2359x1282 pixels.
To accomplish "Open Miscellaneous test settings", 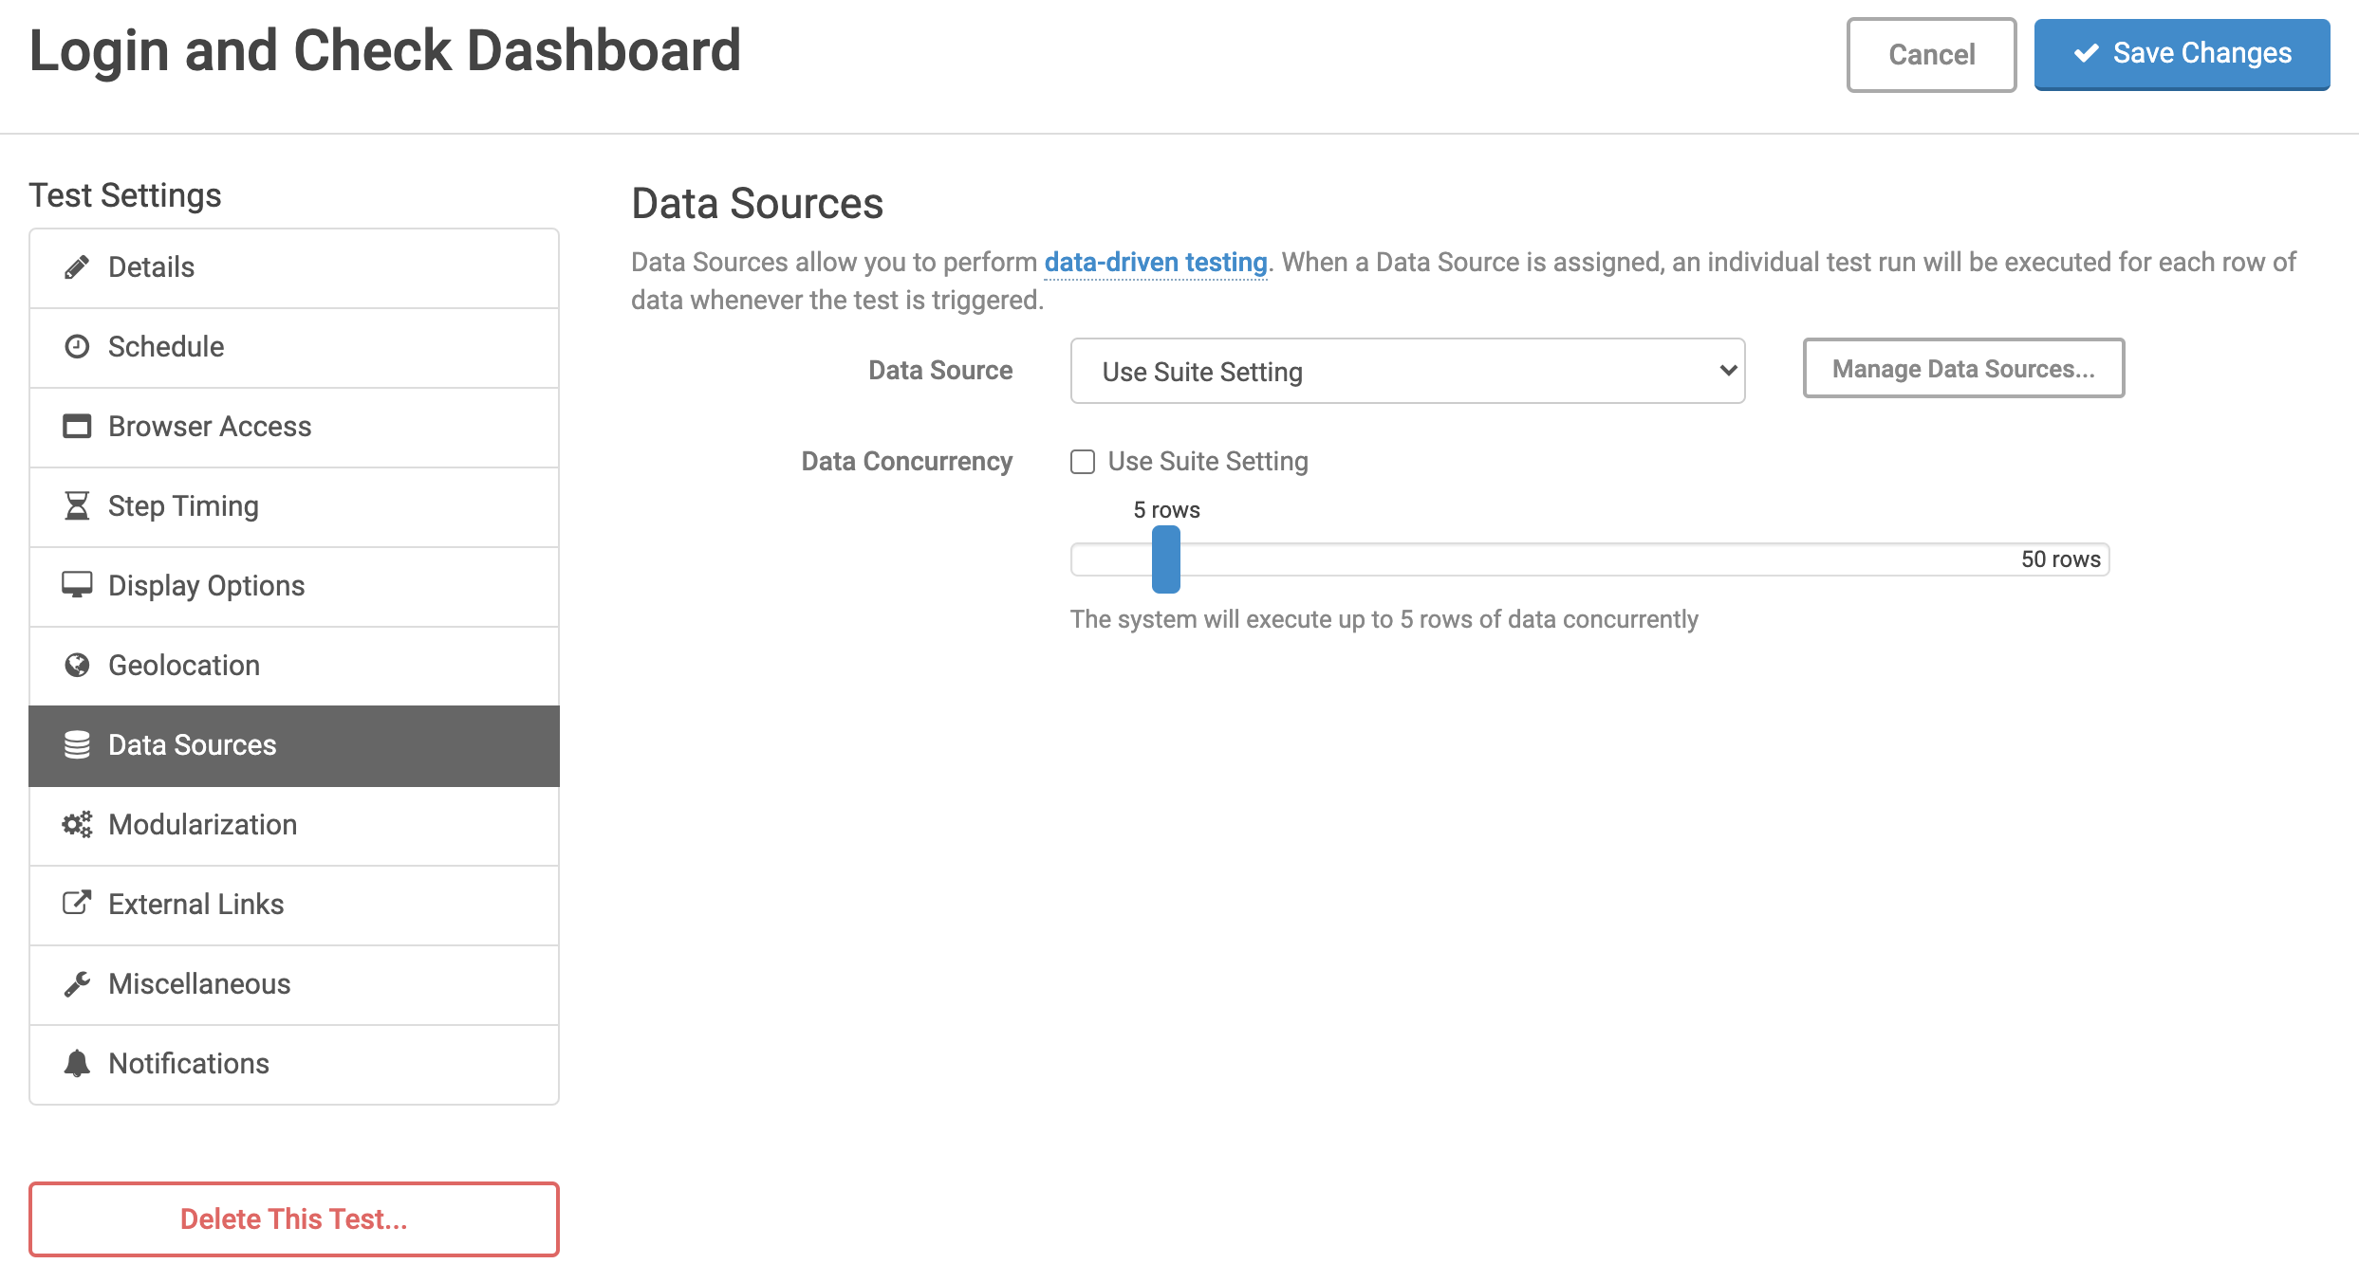I will click(199, 983).
